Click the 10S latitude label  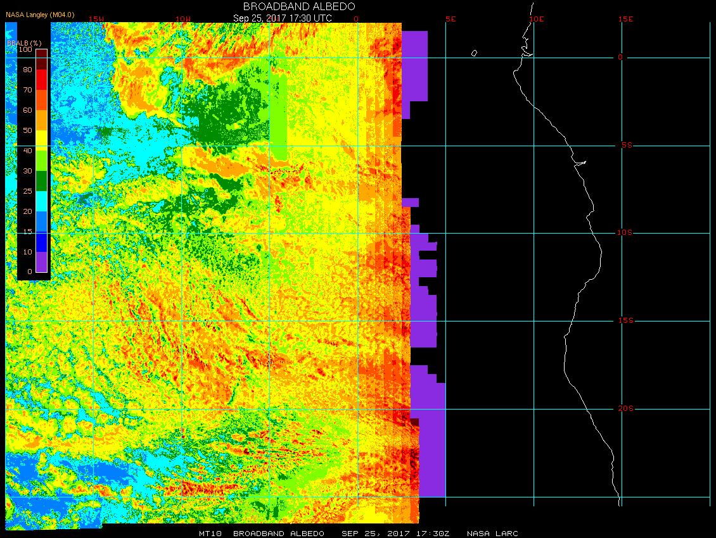point(625,233)
